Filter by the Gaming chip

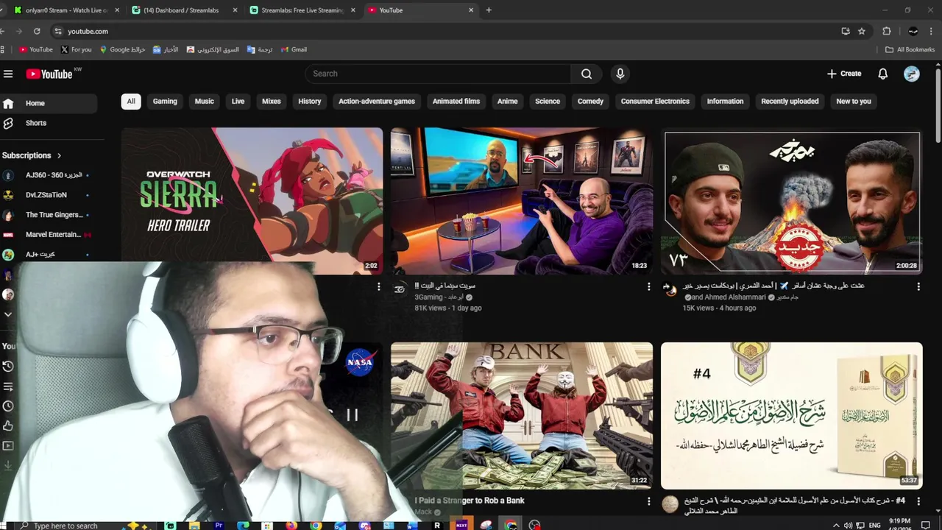pos(165,102)
